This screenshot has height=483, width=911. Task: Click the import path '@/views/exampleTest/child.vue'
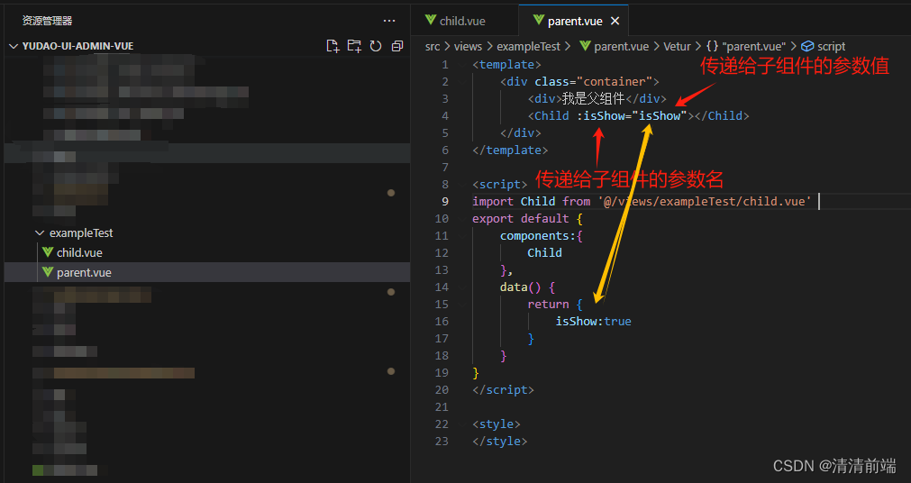pyautogui.click(x=704, y=201)
